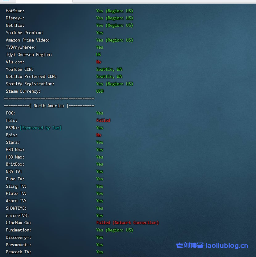
Task: Click the Funimation Yes (Region: US) result
Action: coord(114,230)
